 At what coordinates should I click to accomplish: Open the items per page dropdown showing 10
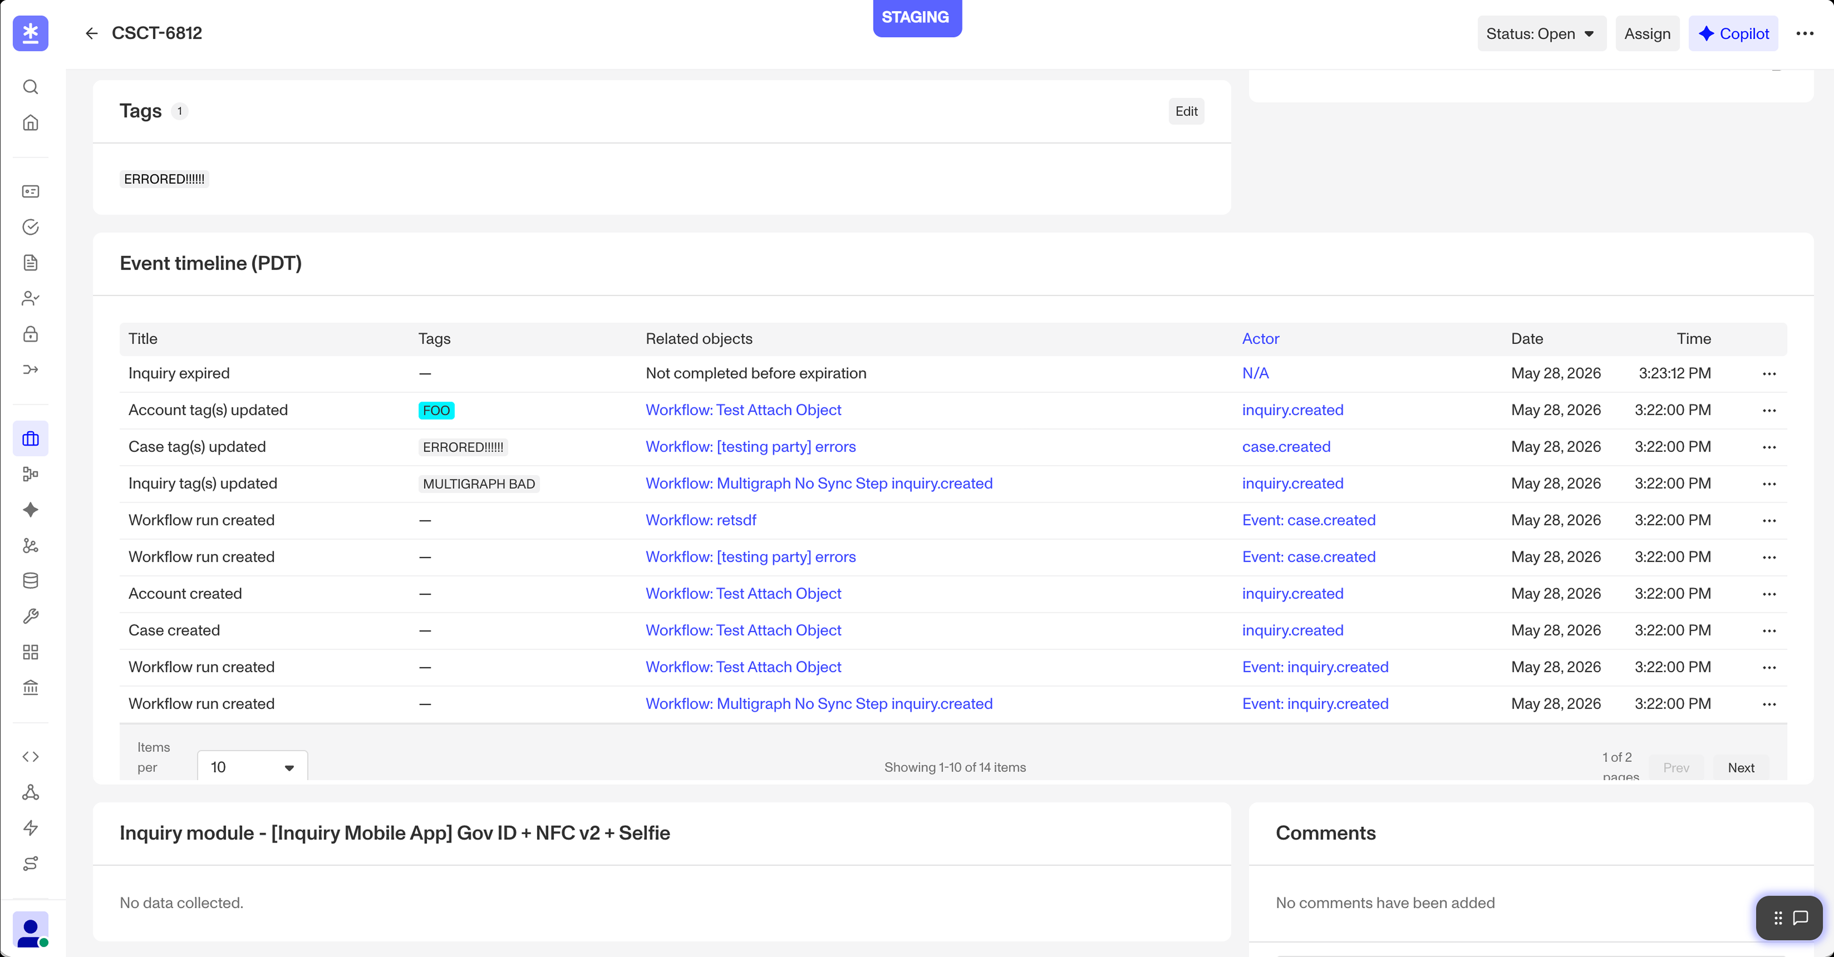(252, 767)
